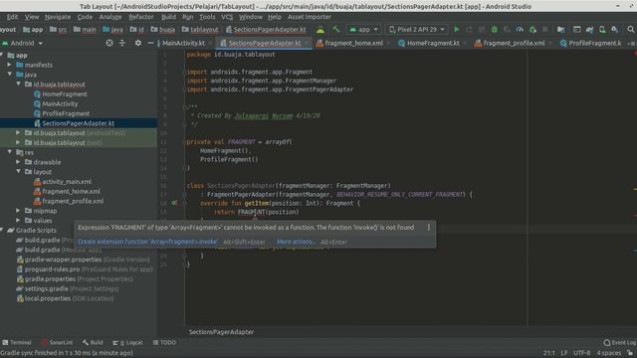The width and height of the screenshot is (637, 358).
Task: Collapse the id.buaja.tablayout main package
Action: tap(18, 84)
